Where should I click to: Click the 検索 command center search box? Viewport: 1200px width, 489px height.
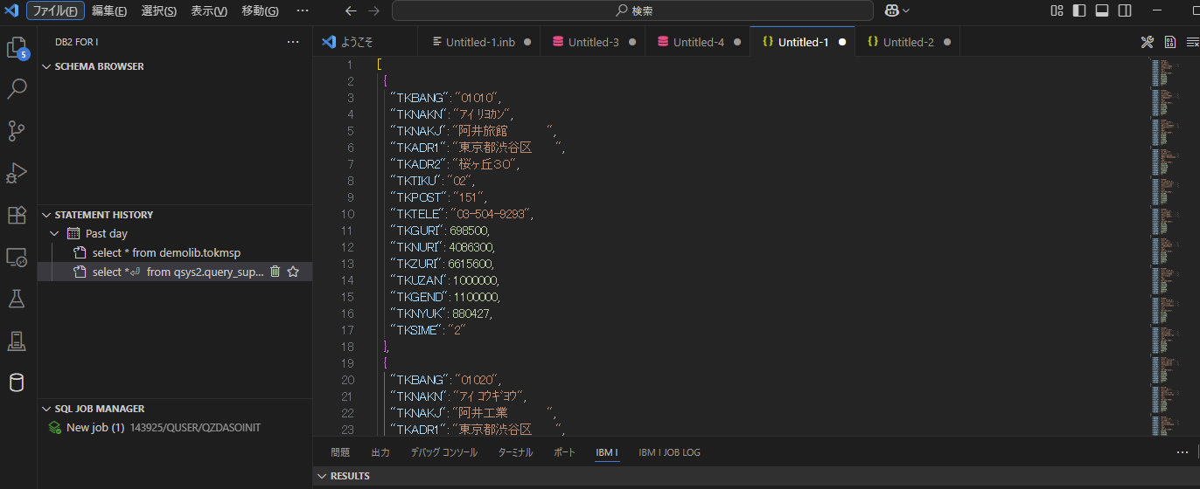pyautogui.click(x=632, y=10)
